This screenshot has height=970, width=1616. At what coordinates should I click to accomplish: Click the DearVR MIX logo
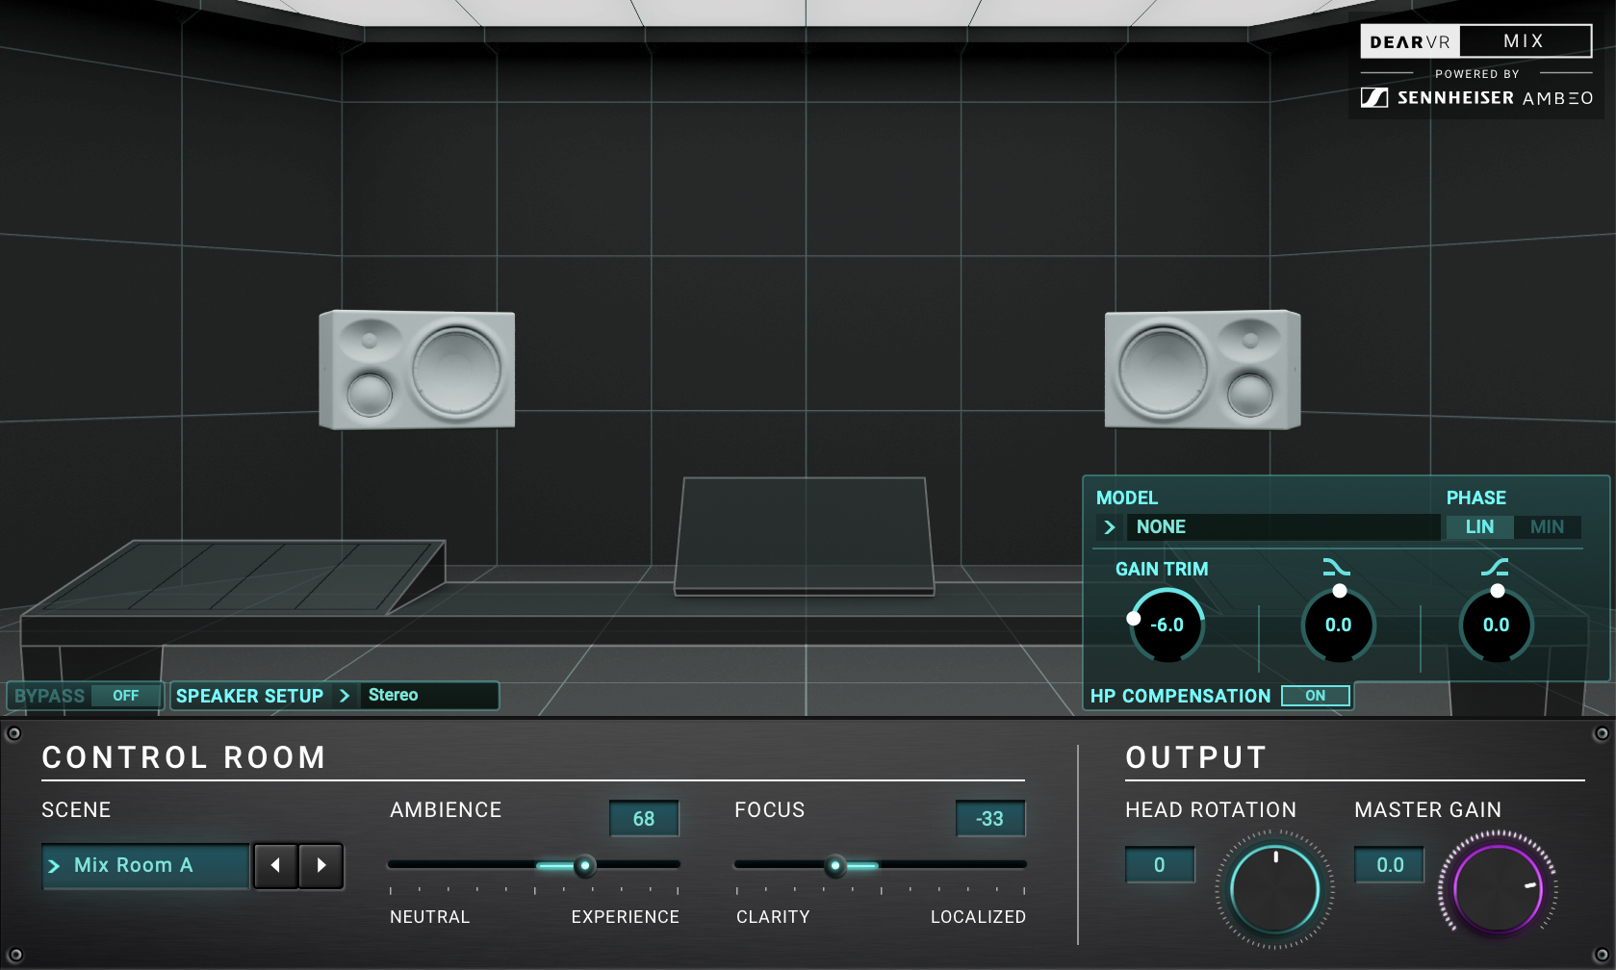tap(1475, 41)
